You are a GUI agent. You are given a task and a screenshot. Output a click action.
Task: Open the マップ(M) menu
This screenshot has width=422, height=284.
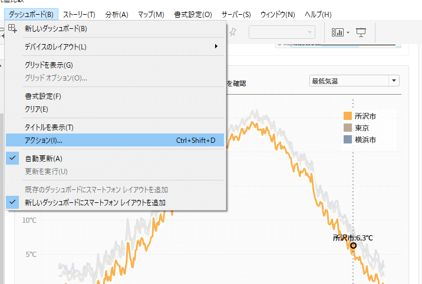pyautogui.click(x=151, y=15)
